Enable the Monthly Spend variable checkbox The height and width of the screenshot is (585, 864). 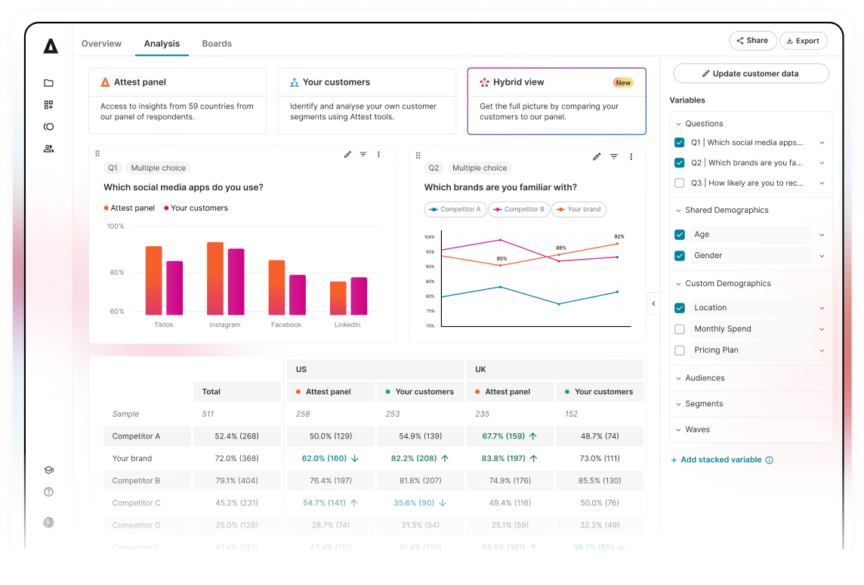680,328
